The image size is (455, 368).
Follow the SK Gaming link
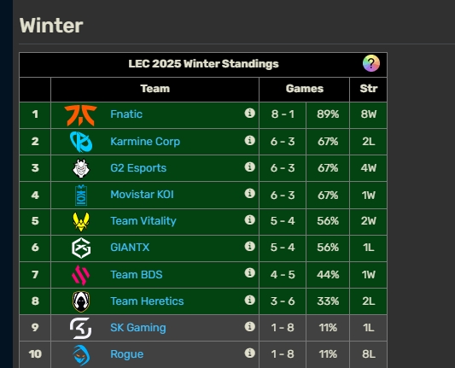pos(138,327)
